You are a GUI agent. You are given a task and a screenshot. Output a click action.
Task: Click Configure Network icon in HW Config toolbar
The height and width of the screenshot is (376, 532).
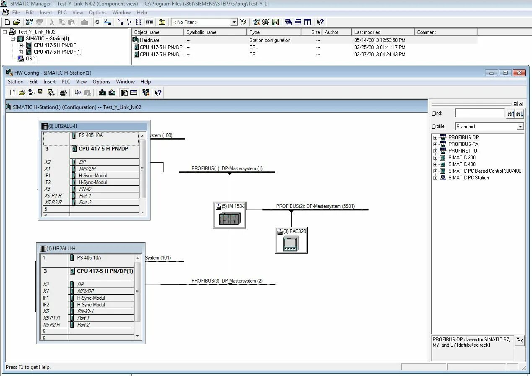point(146,93)
